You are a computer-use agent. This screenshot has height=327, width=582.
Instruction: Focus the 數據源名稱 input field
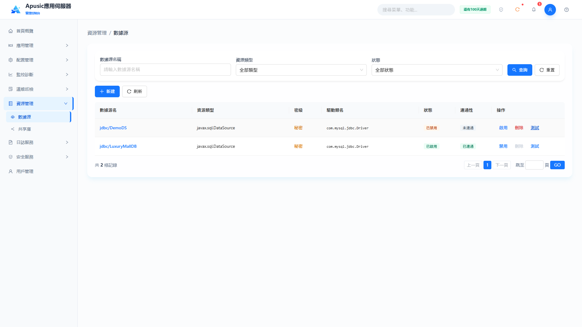166,70
